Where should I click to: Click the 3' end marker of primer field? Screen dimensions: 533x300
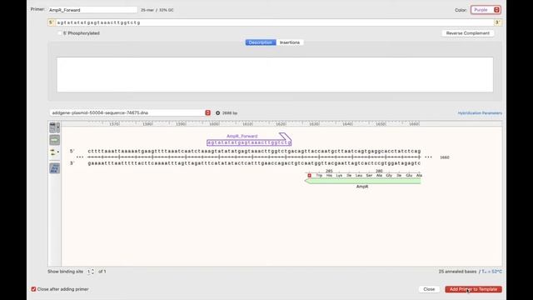pos(497,22)
